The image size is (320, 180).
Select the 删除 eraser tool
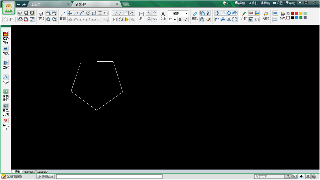click(x=195, y=16)
